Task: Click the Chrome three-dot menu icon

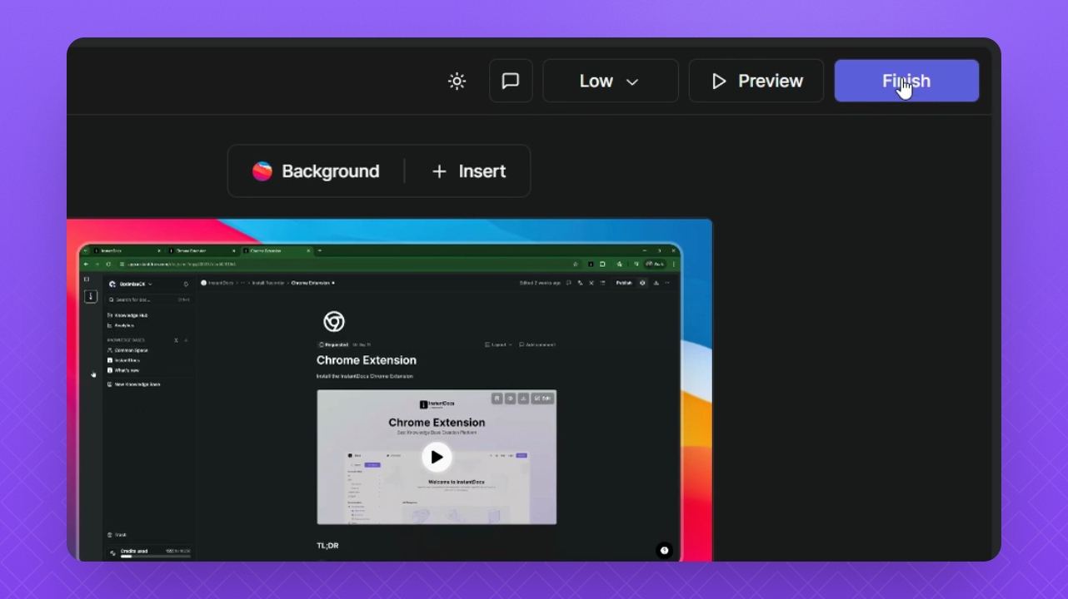Action: pyautogui.click(x=675, y=264)
